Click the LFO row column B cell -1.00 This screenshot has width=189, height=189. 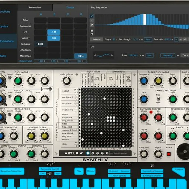tap(54, 32)
